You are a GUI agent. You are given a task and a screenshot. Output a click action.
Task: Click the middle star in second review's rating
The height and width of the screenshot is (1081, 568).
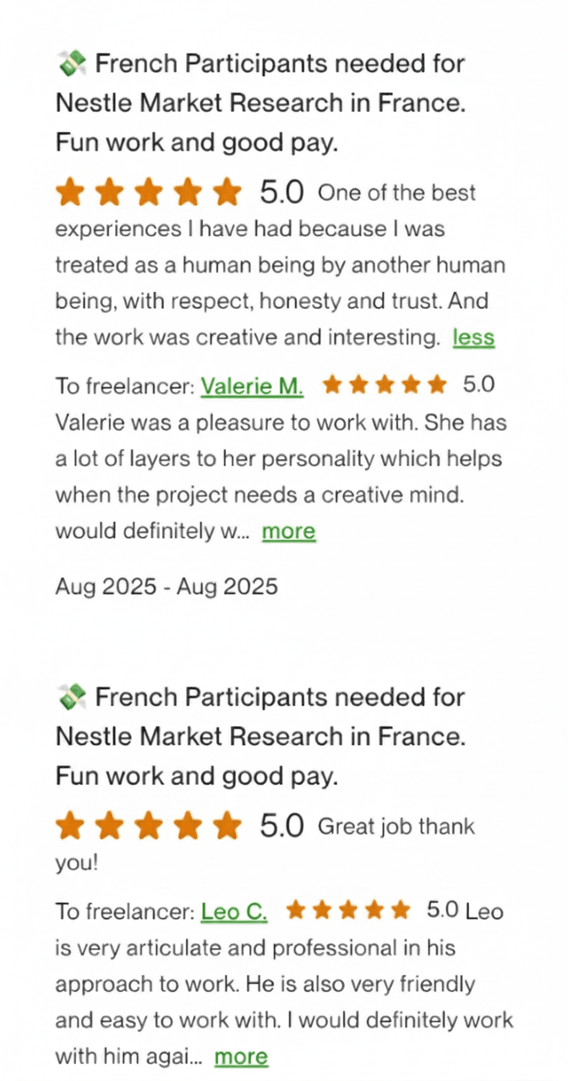click(x=149, y=825)
